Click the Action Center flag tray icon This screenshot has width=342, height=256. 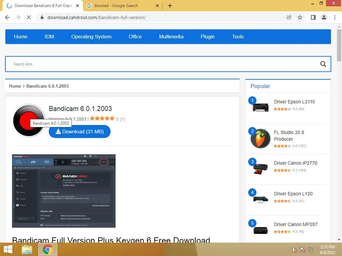(x=303, y=250)
